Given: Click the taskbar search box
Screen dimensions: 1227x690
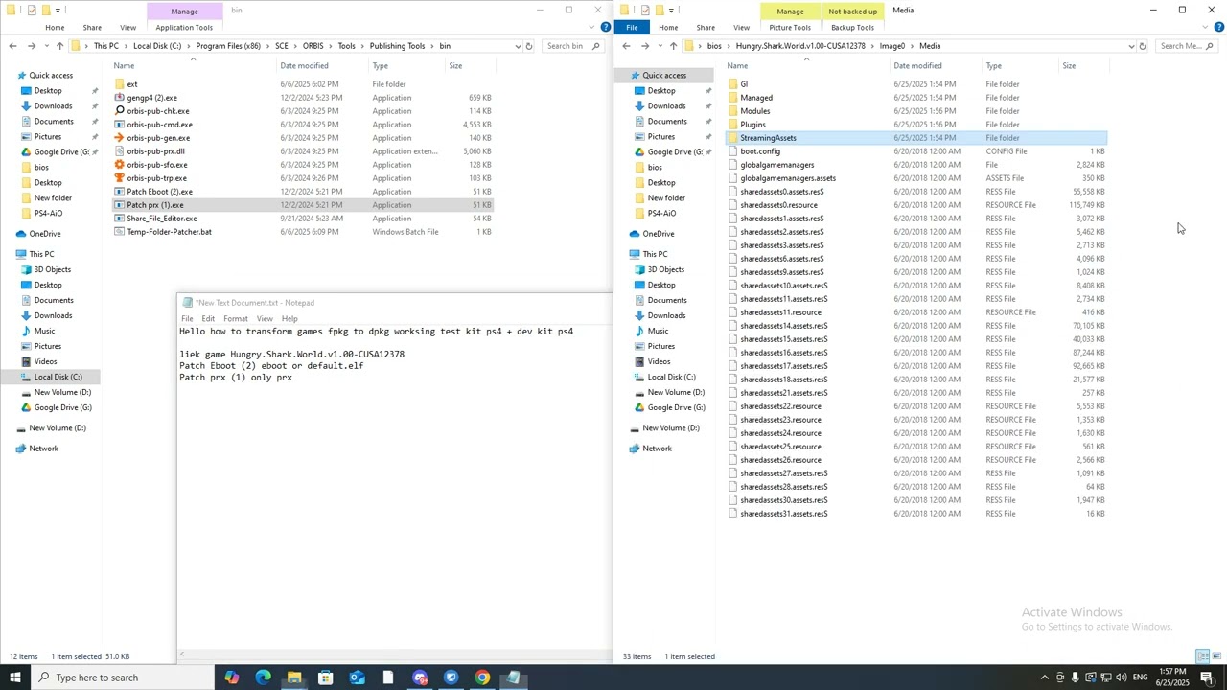Looking at the screenshot, I should coord(122,678).
